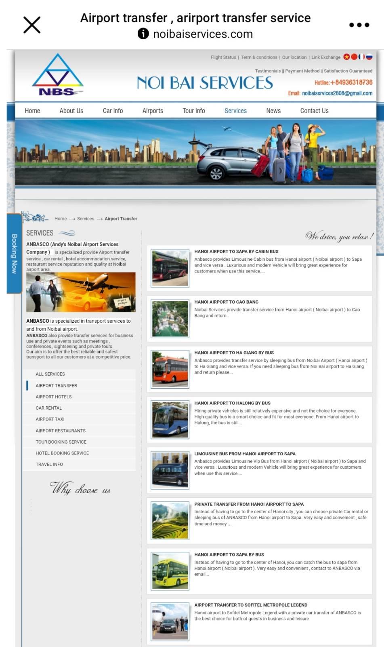
Task: Switch language with the France flag icon
Action: click(x=362, y=57)
